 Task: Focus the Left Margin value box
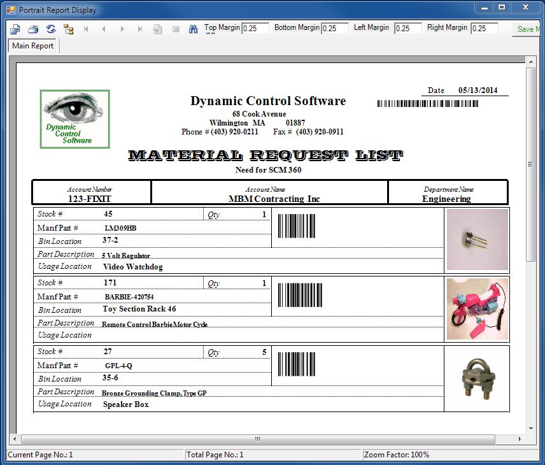407,29
